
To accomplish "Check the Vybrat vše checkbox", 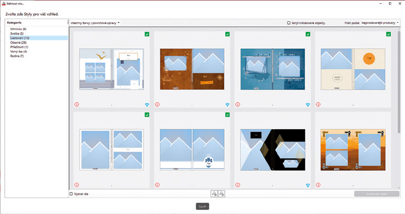I will (x=71, y=194).
